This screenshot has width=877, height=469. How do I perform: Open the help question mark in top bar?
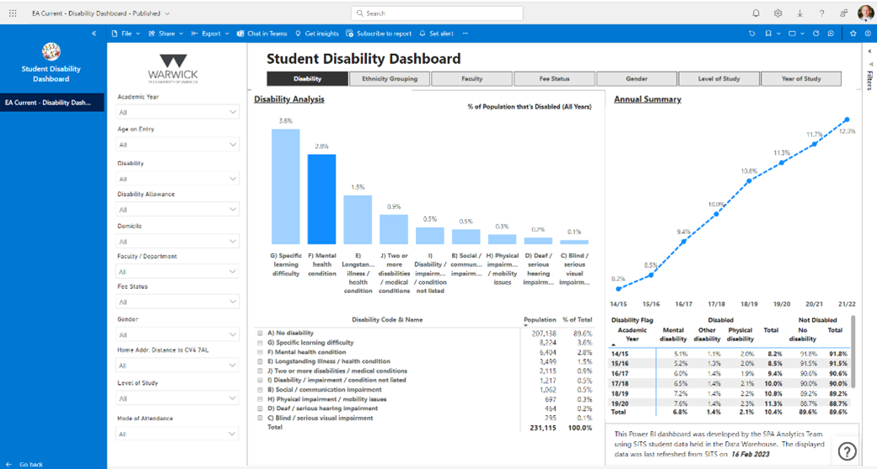822,13
